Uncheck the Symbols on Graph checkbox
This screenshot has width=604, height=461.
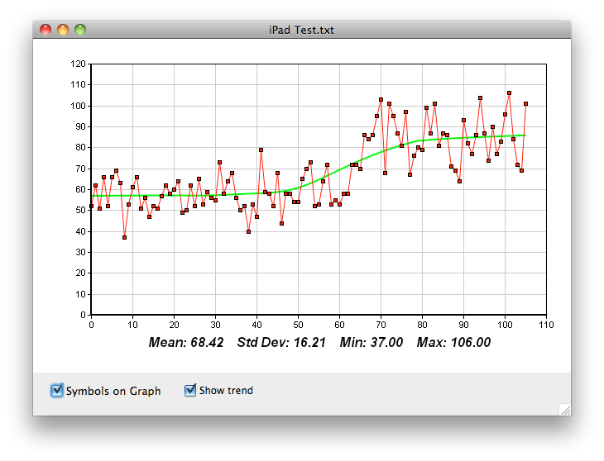(57, 390)
